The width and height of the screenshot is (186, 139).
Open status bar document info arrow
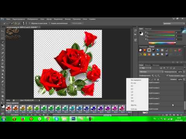click(40, 100)
